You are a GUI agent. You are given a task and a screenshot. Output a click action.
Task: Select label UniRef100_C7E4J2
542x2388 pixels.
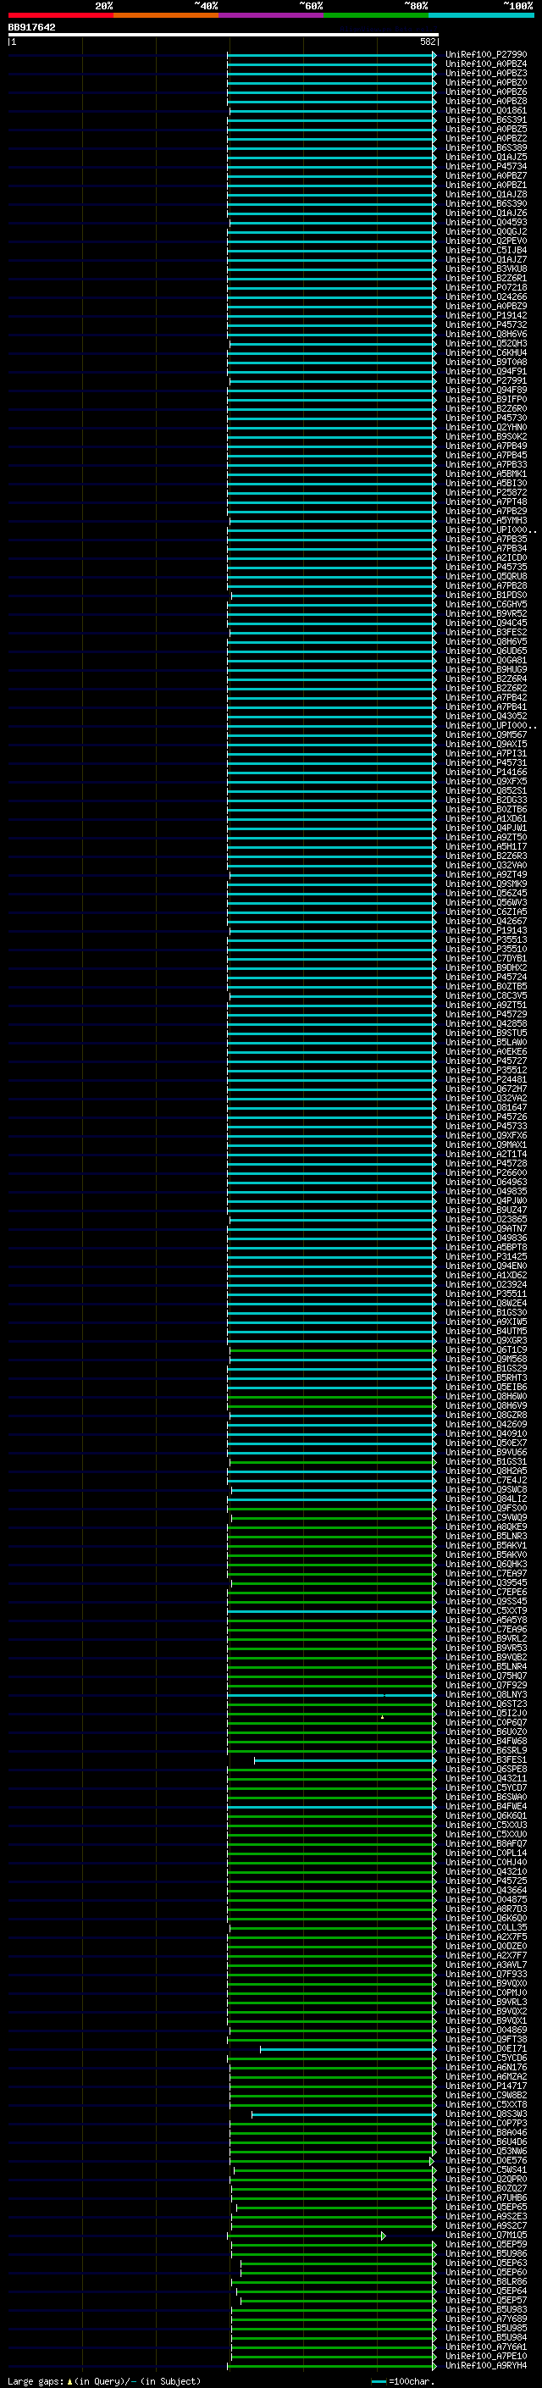pyautogui.click(x=486, y=1480)
